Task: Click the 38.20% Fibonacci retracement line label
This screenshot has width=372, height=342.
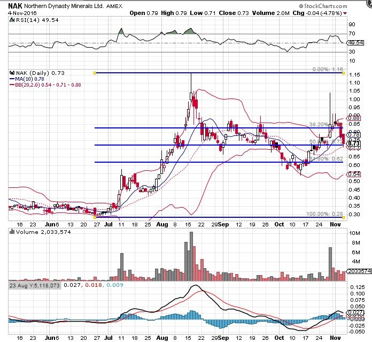Action: click(x=322, y=124)
